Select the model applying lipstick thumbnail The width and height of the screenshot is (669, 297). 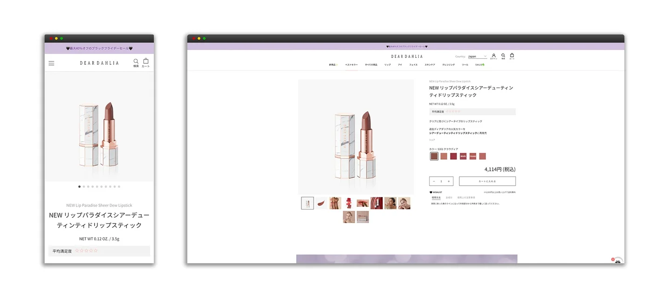click(349, 217)
